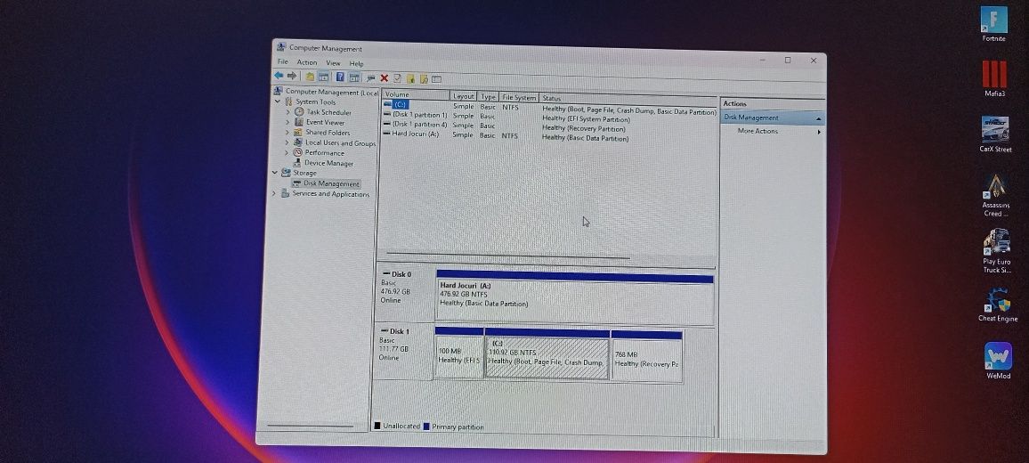Click the Explore folder-magnifier toolbar icon
Screen dimensions: 1029x463
coord(424,79)
